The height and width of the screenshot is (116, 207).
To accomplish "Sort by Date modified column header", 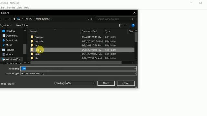I will [89, 31].
